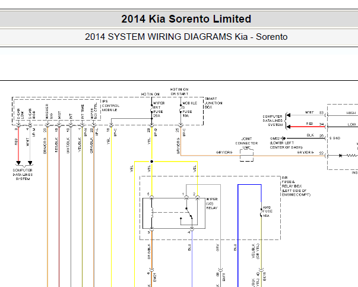Select the "IP-B" connector label
This screenshot has height=287, width=358.
point(156,133)
